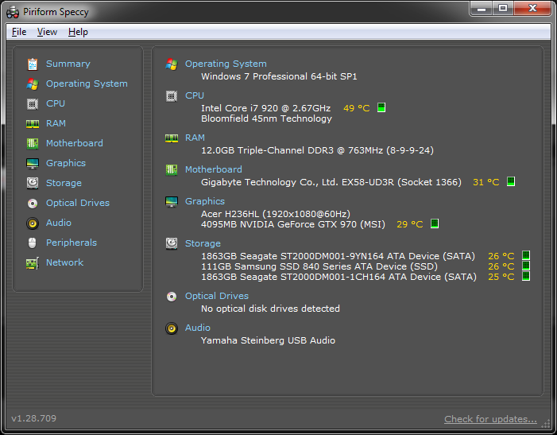Viewport: 557px width, 435px height.
Task: Click the Storage heading link in main panel
Action: pos(203,244)
